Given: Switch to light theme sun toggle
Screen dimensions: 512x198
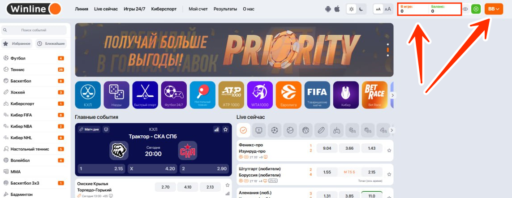Looking at the screenshot, I should tap(352, 9).
